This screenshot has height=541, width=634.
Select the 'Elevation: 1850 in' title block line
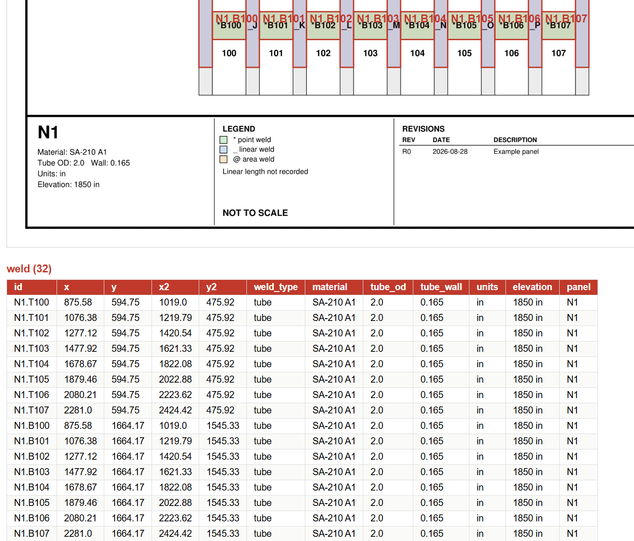[68, 185]
